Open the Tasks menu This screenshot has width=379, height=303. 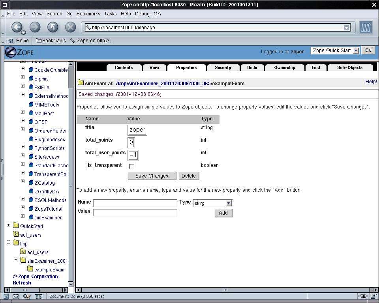point(111,14)
